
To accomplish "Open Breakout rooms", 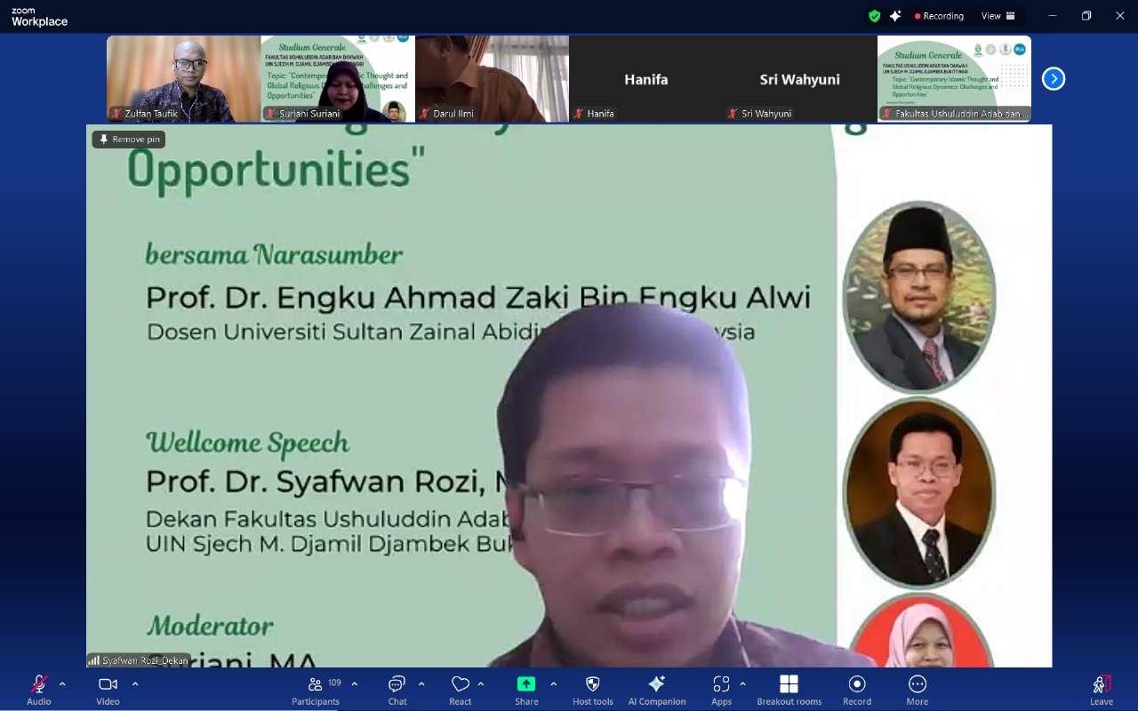I will (x=789, y=690).
